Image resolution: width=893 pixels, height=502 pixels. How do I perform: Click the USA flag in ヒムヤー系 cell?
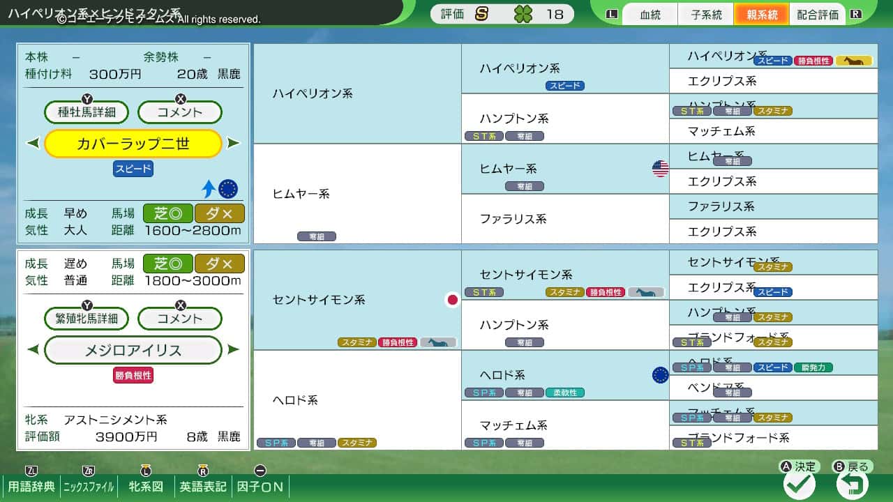click(660, 168)
